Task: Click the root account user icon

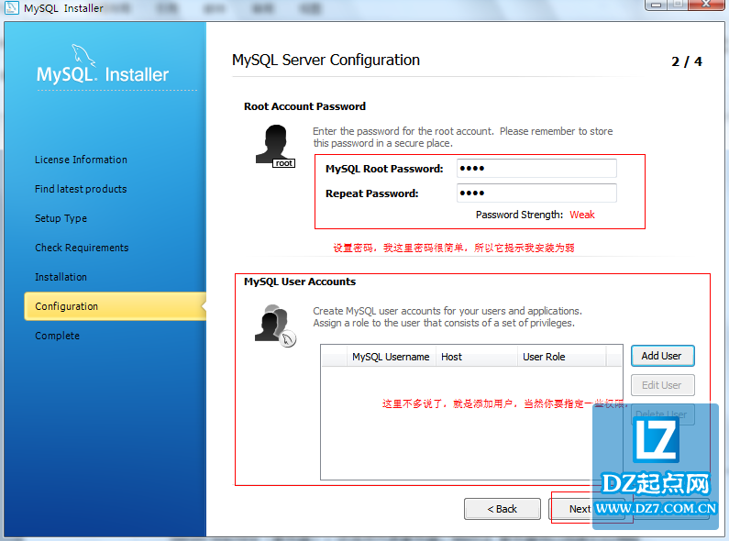Action: [275, 146]
